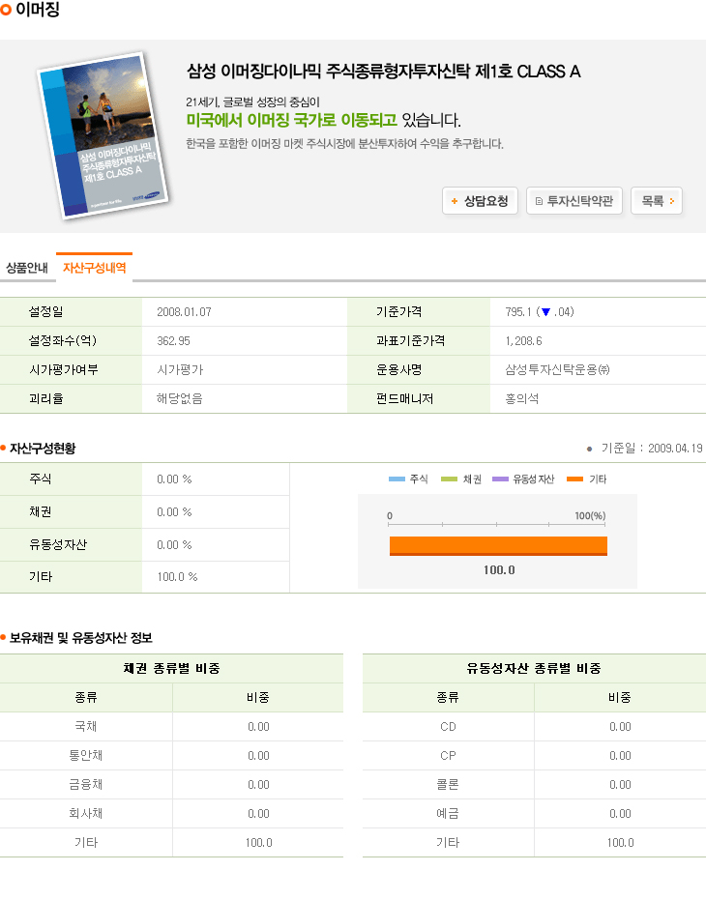The width and height of the screenshot is (706, 900).
Task: Switch to the 상품안내 tab
Action: [x=27, y=268]
